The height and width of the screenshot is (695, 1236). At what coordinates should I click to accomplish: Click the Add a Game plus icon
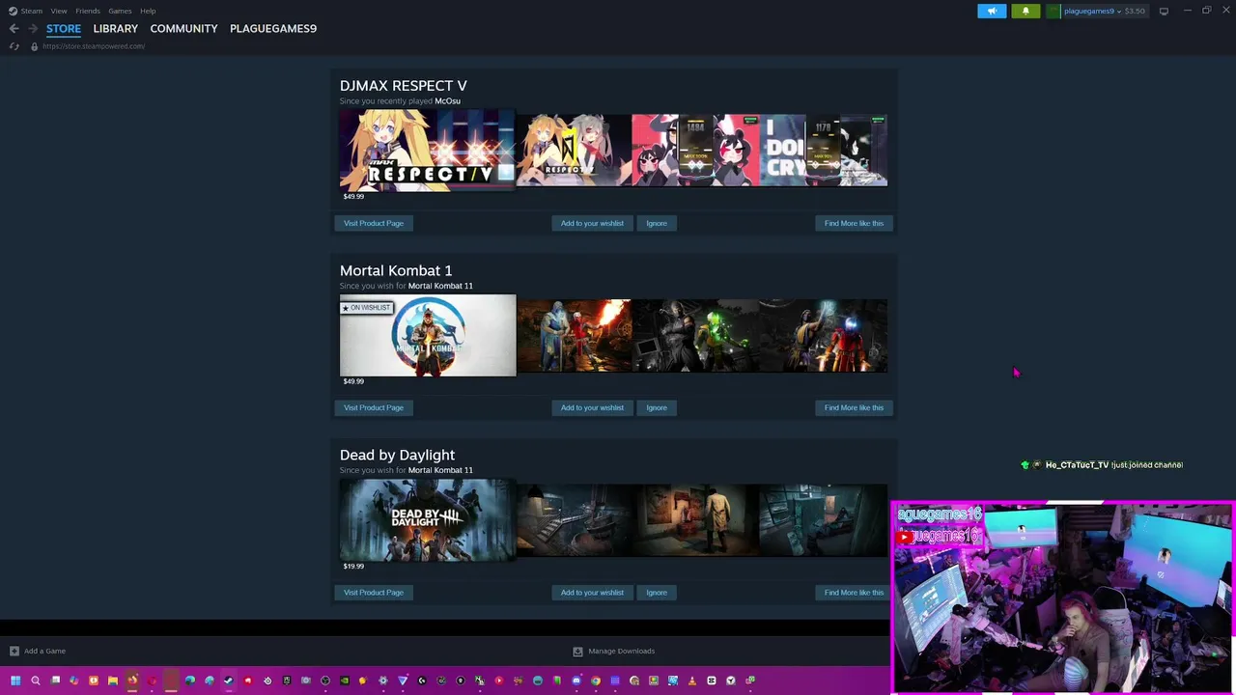coord(14,651)
